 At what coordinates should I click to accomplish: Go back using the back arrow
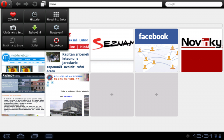pos(18,4)
